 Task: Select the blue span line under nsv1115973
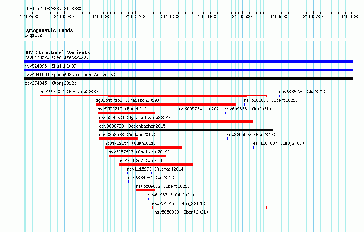[140, 173]
